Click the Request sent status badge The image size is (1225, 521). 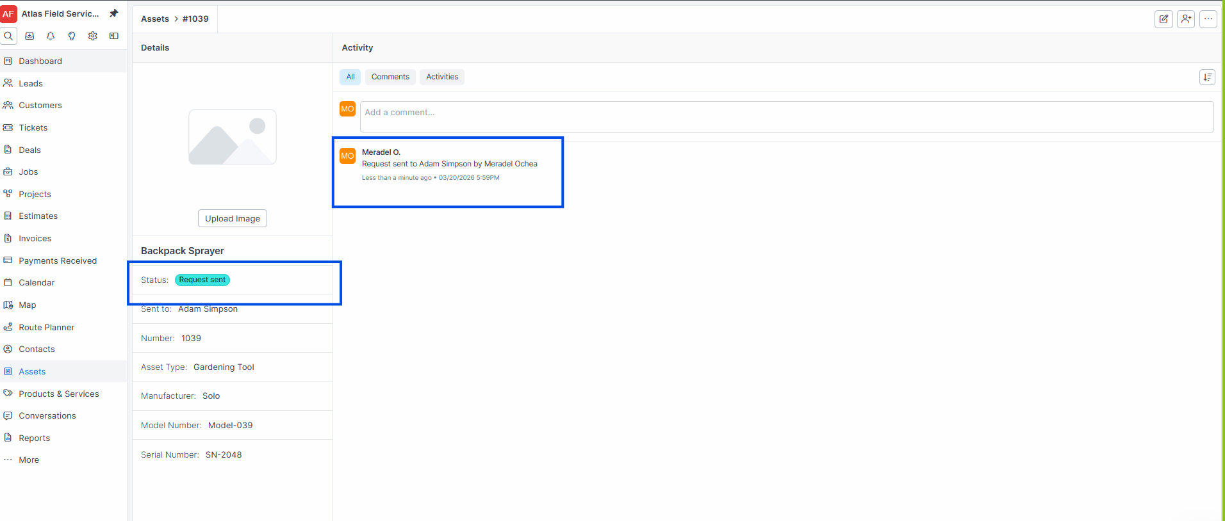202,280
